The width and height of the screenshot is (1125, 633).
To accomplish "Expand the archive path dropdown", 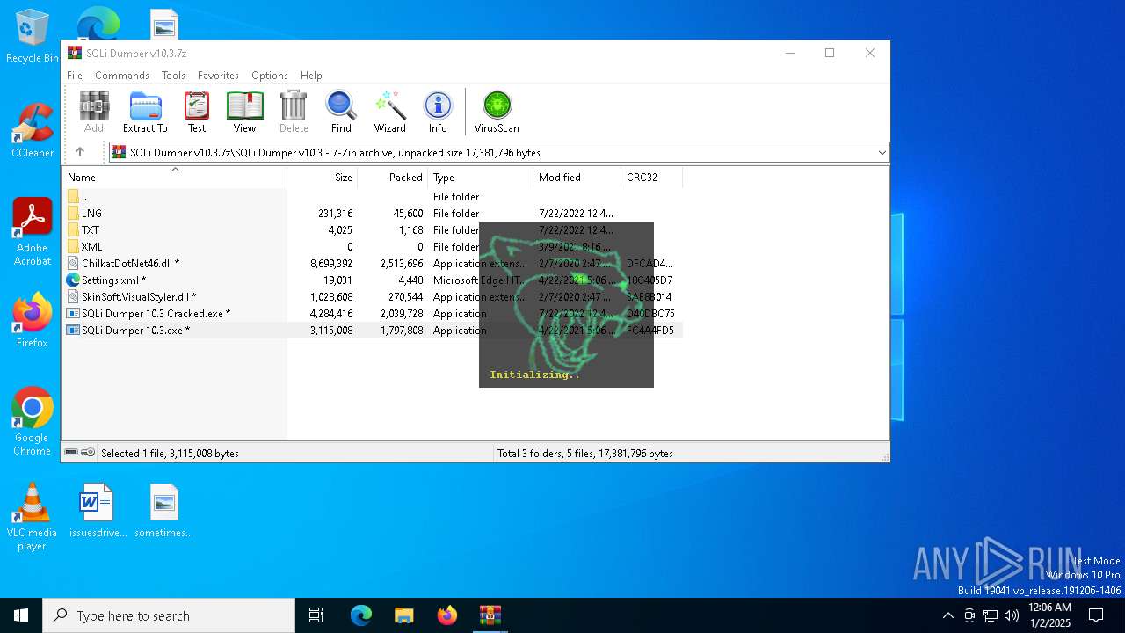I will pos(882,153).
